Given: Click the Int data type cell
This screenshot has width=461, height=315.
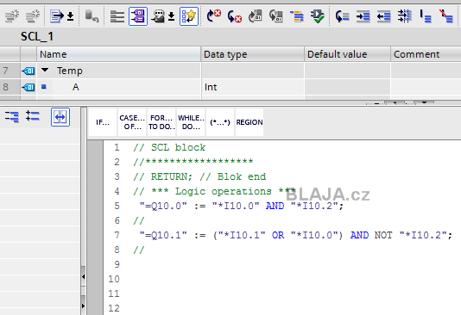Looking at the screenshot, I should [253, 87].
